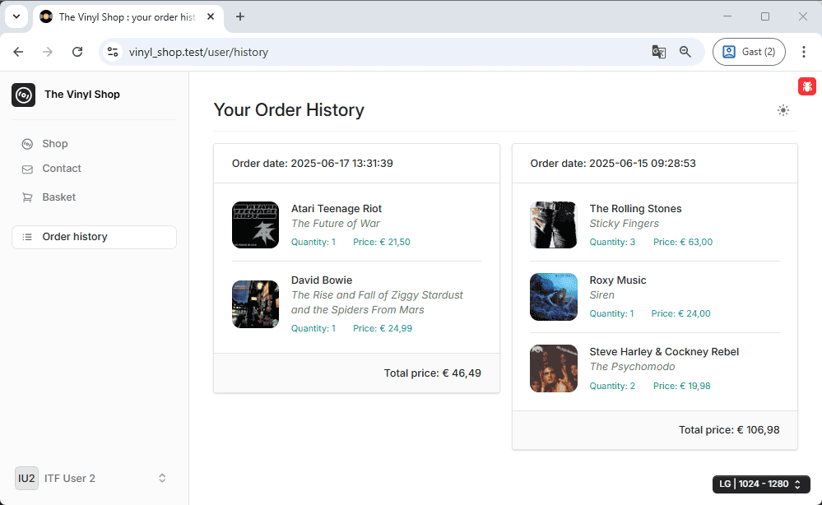This screenshot has width=822, height=505.
Task: Reload the order history page
Action: tap(77, 52)
